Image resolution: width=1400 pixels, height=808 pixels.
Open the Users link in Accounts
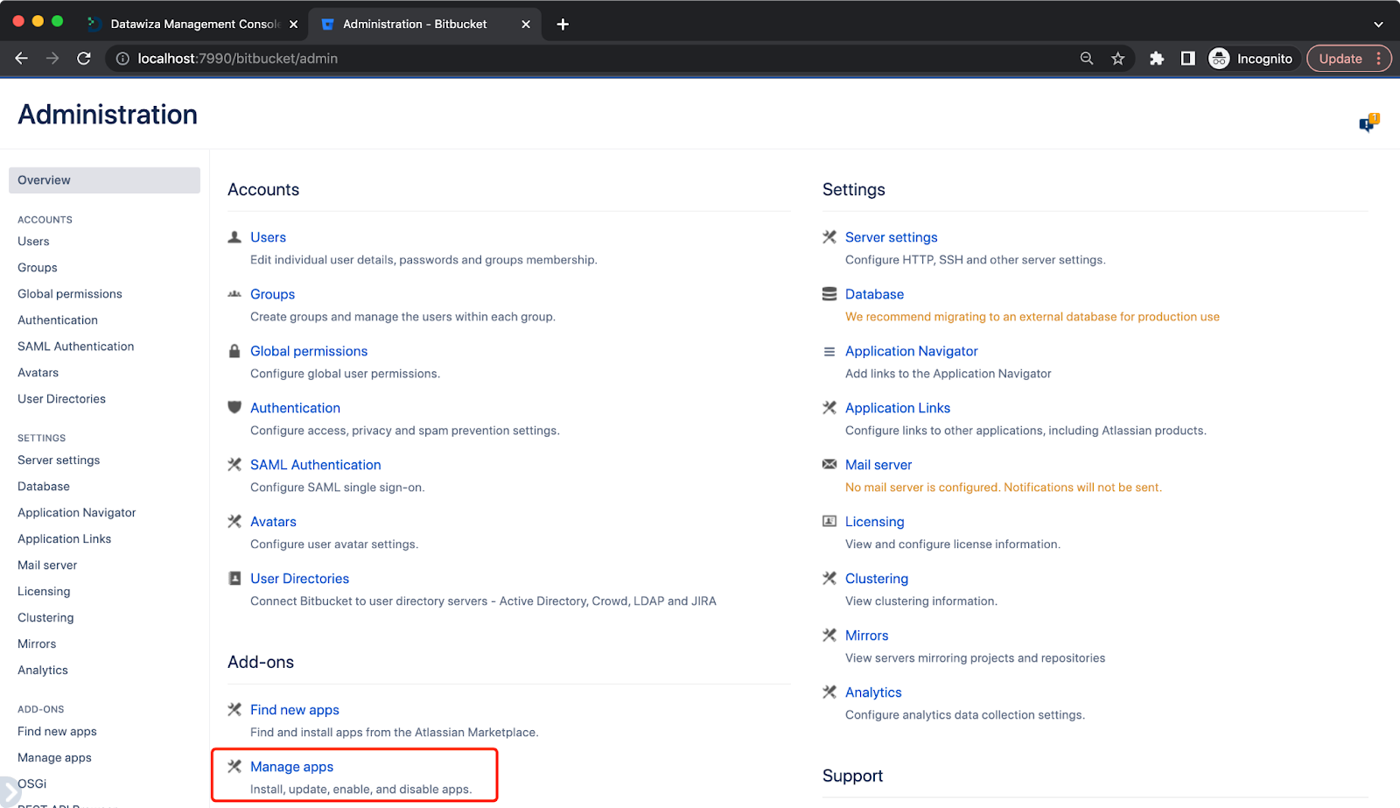268,237
